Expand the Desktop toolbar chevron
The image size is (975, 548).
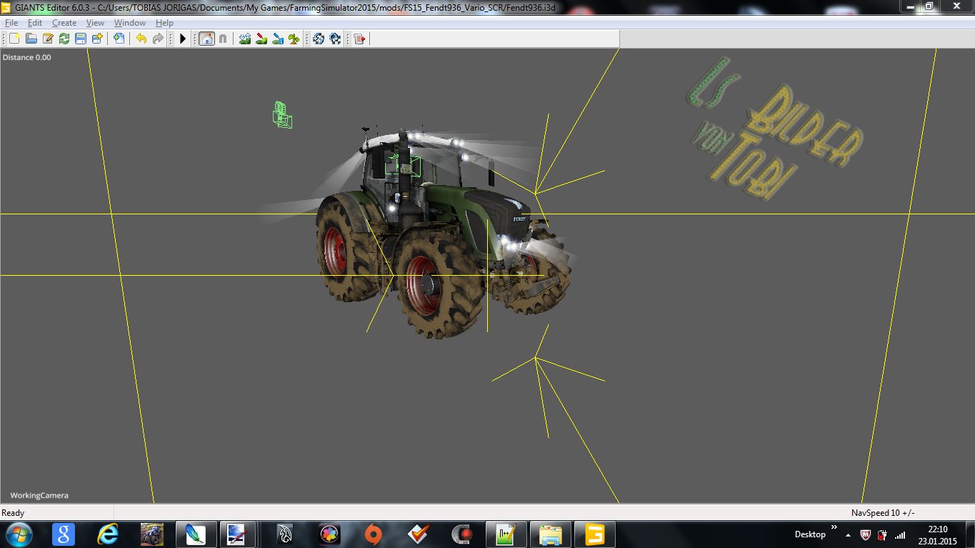(833, 528)
